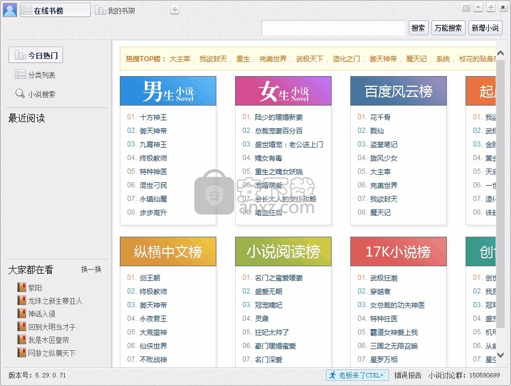Open book icon for 神话入侵

(x=22, y=313)
